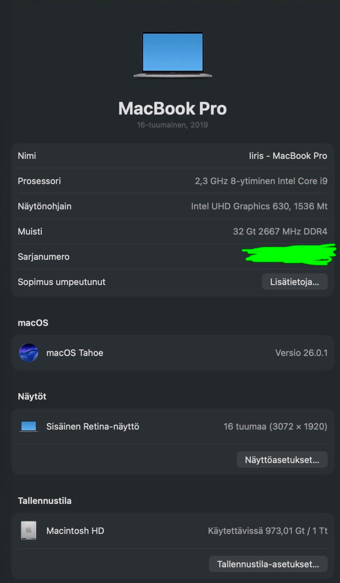Click the MacBook Pro laptop image
Viewport: 340px width, 583px height.
pos(172,55)
